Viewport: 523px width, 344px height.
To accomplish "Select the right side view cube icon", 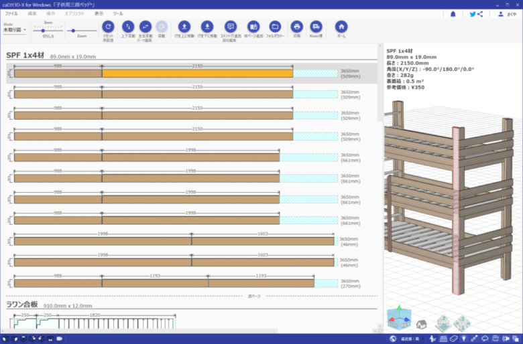I will 15,339.
